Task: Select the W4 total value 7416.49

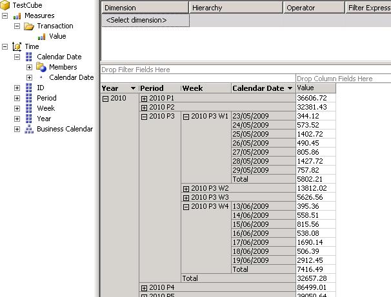Action: [316, 269]
